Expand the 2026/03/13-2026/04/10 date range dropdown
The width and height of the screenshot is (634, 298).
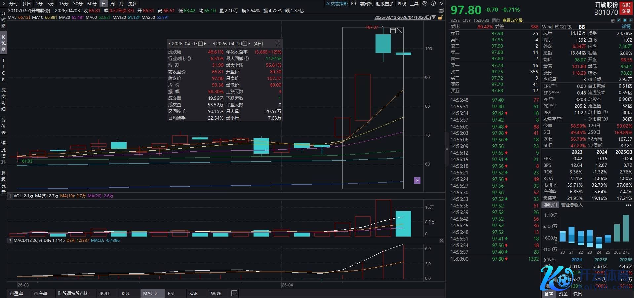pyautogui.click(x=434, y=18)
